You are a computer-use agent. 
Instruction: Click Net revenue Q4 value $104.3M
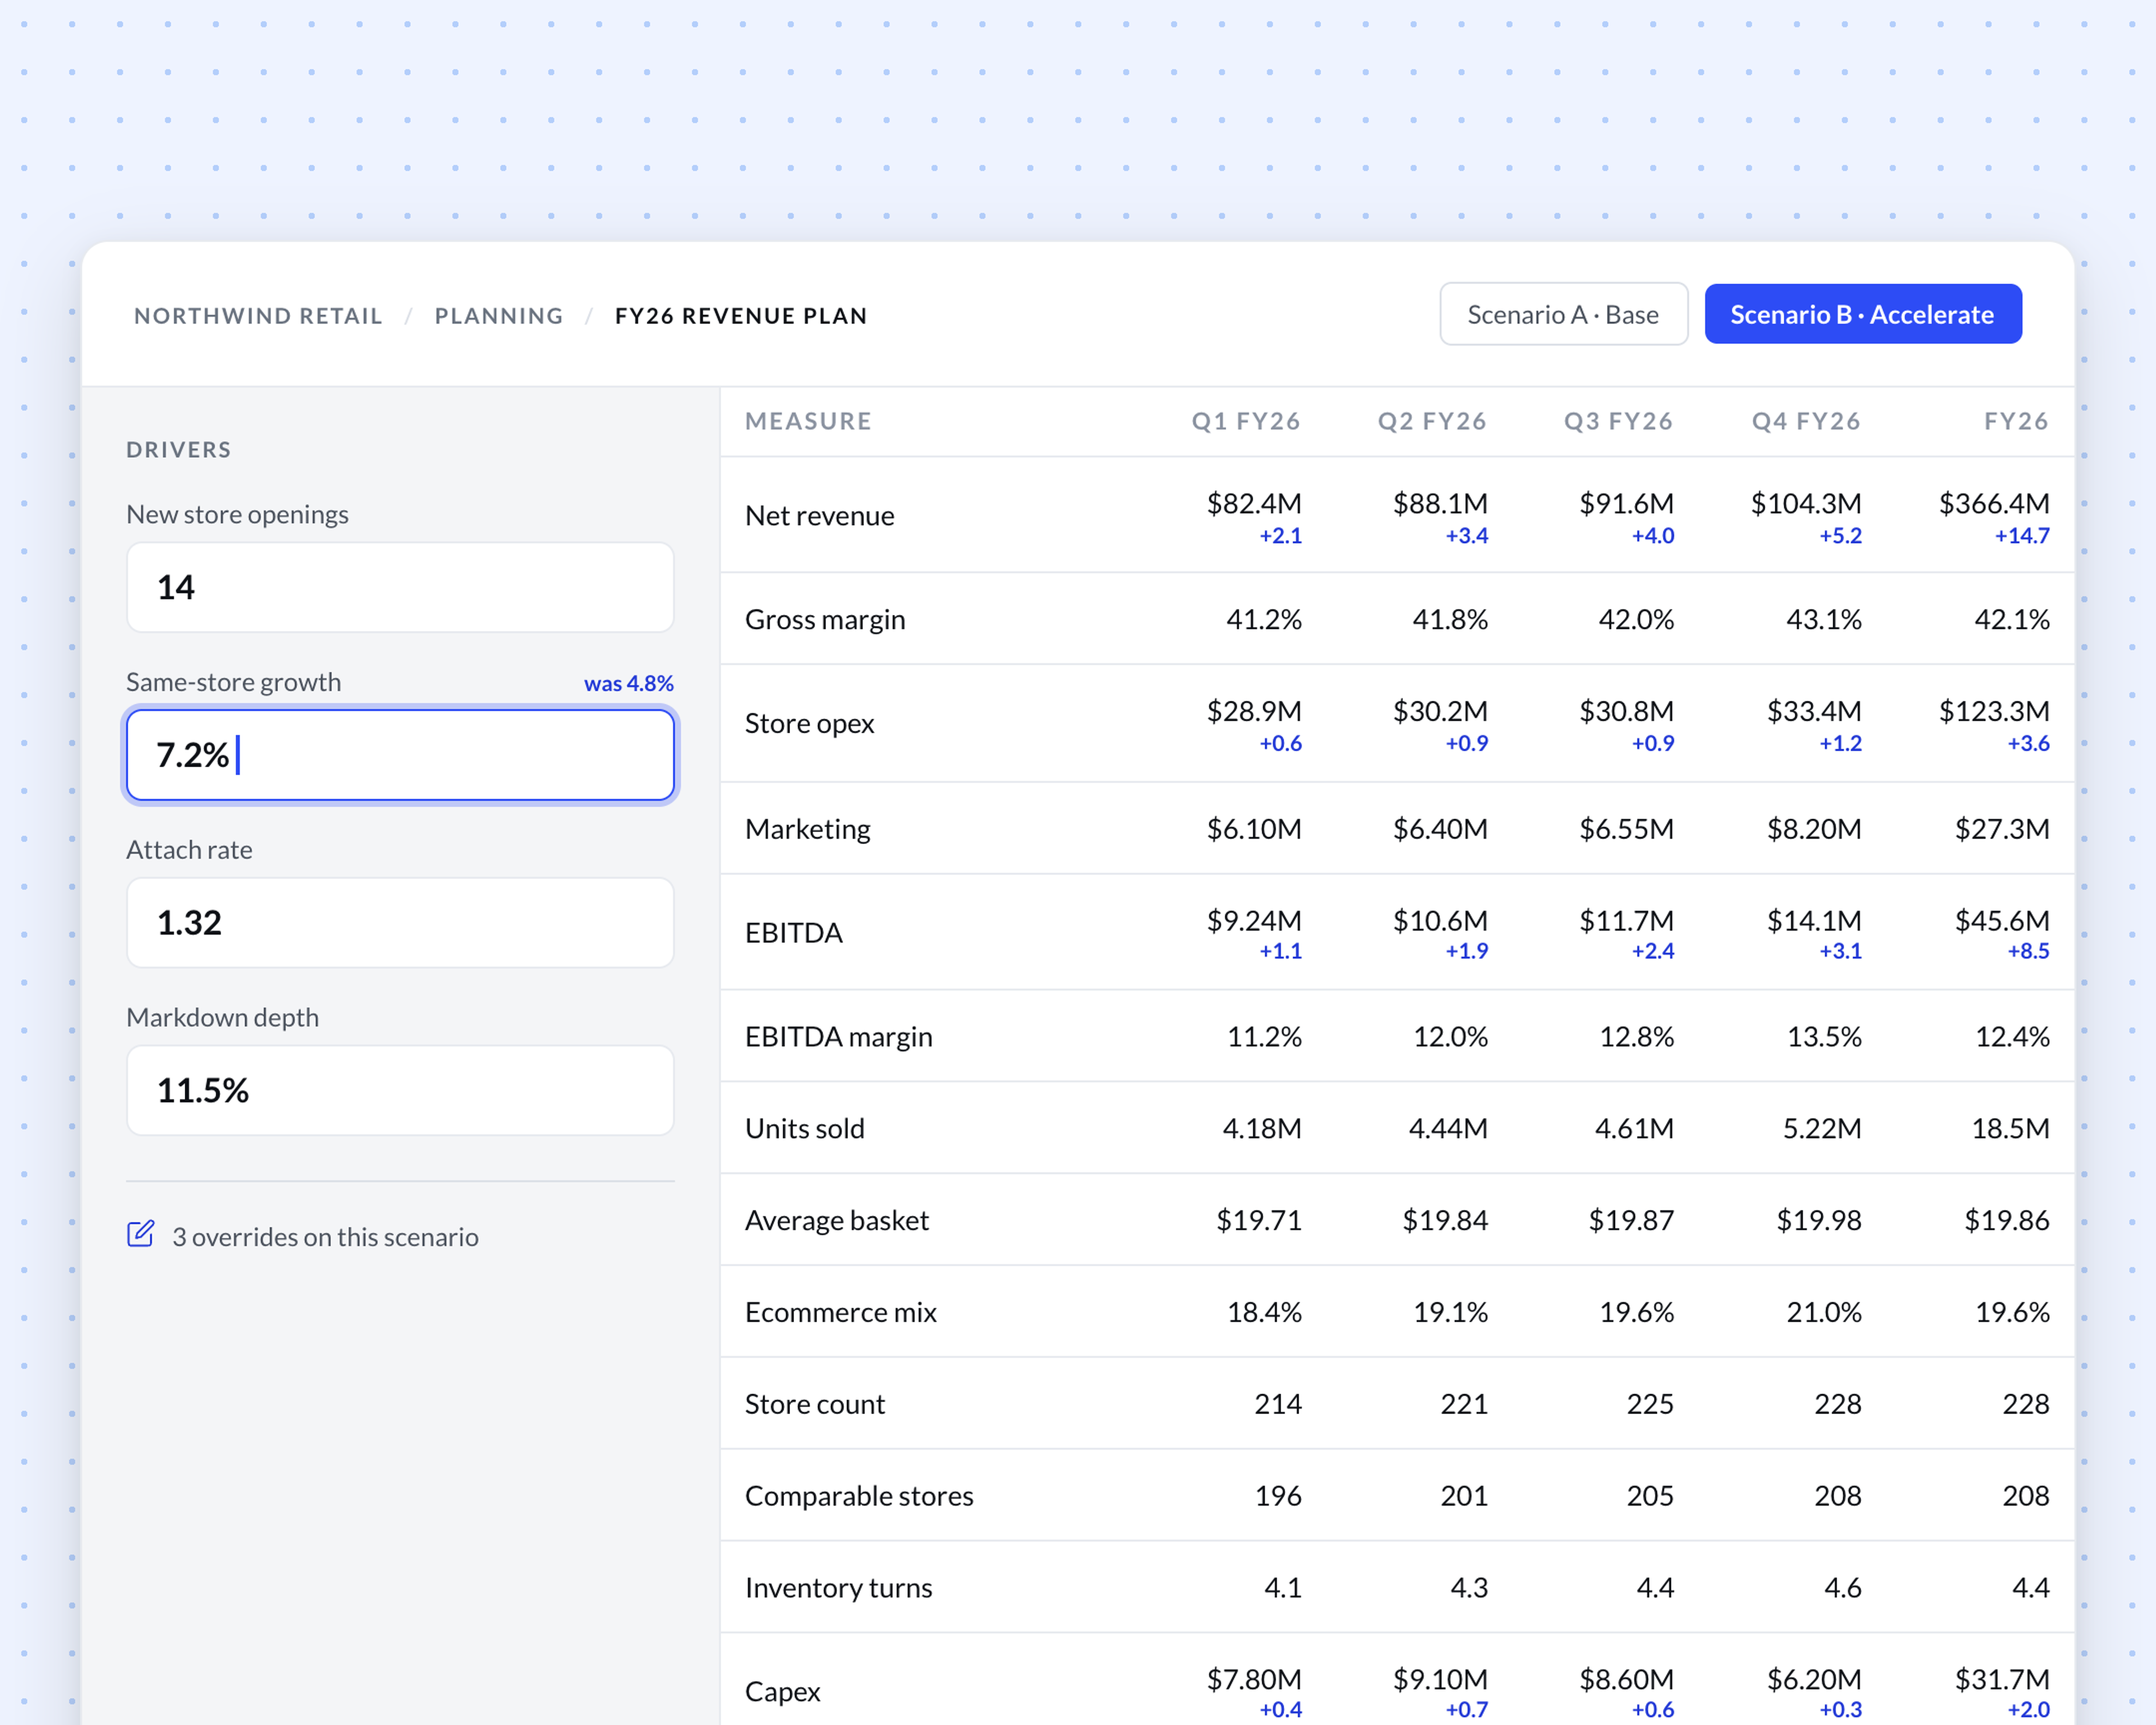[x=1806, y=504]
